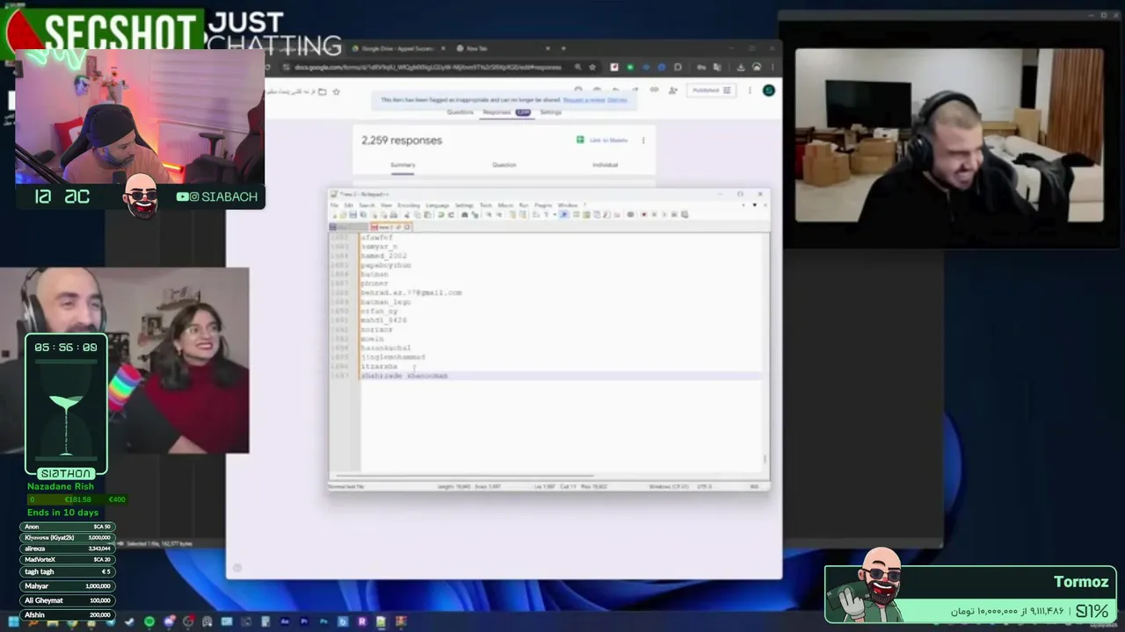
Task: Click the line 'hasankachal' in the editor
Action: click(385, 348)
